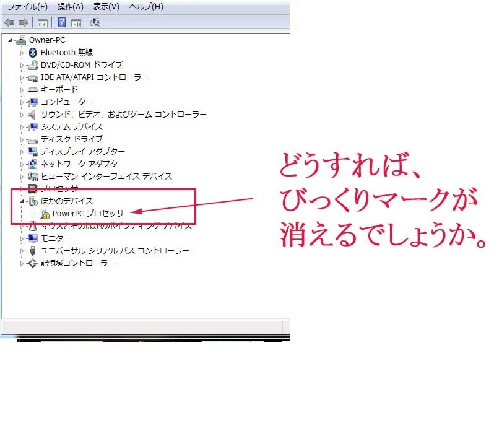Open the ヘルプ(H) menu

click(x=146, y=7)
